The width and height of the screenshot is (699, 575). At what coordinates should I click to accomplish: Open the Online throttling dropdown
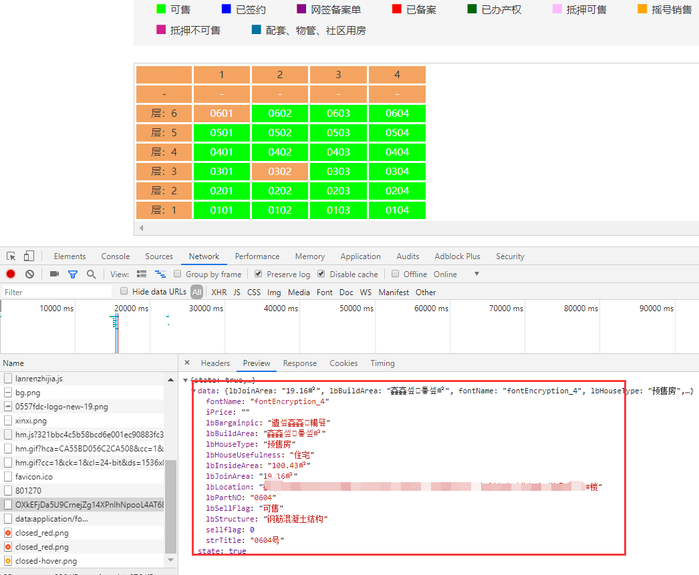[x=456, y=274]
